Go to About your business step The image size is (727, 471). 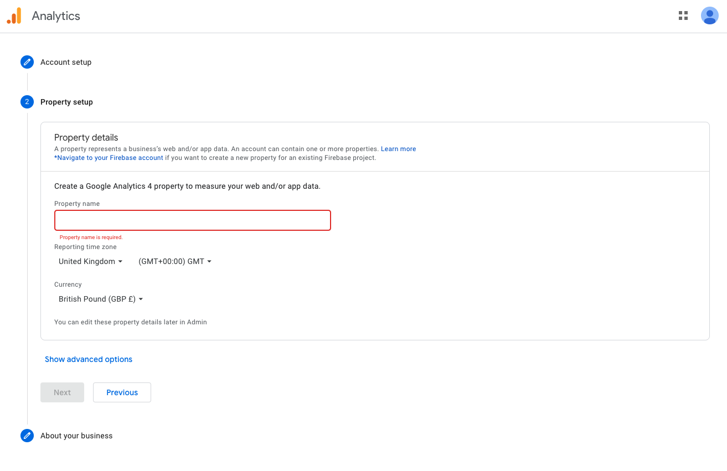click(76, 436)
